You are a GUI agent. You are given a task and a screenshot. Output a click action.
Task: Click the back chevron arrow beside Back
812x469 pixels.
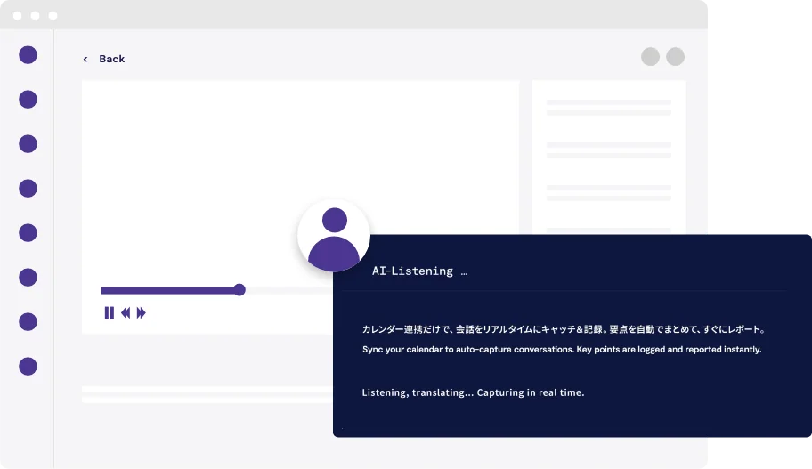(x=85, y=60)
